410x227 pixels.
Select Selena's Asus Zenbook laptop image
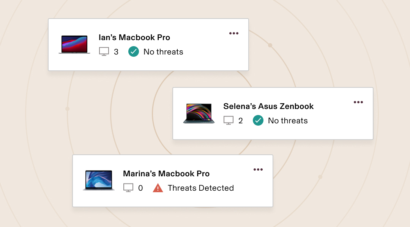[x=199, y=113]
